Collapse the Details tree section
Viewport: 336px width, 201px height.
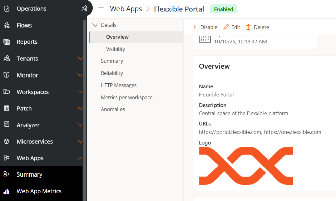coord(96,25)
